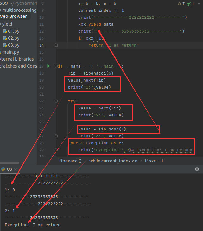This screenshot has width=203, height=231.
Task: Click the project panel horizontal scrollbar
Action: 10,163
